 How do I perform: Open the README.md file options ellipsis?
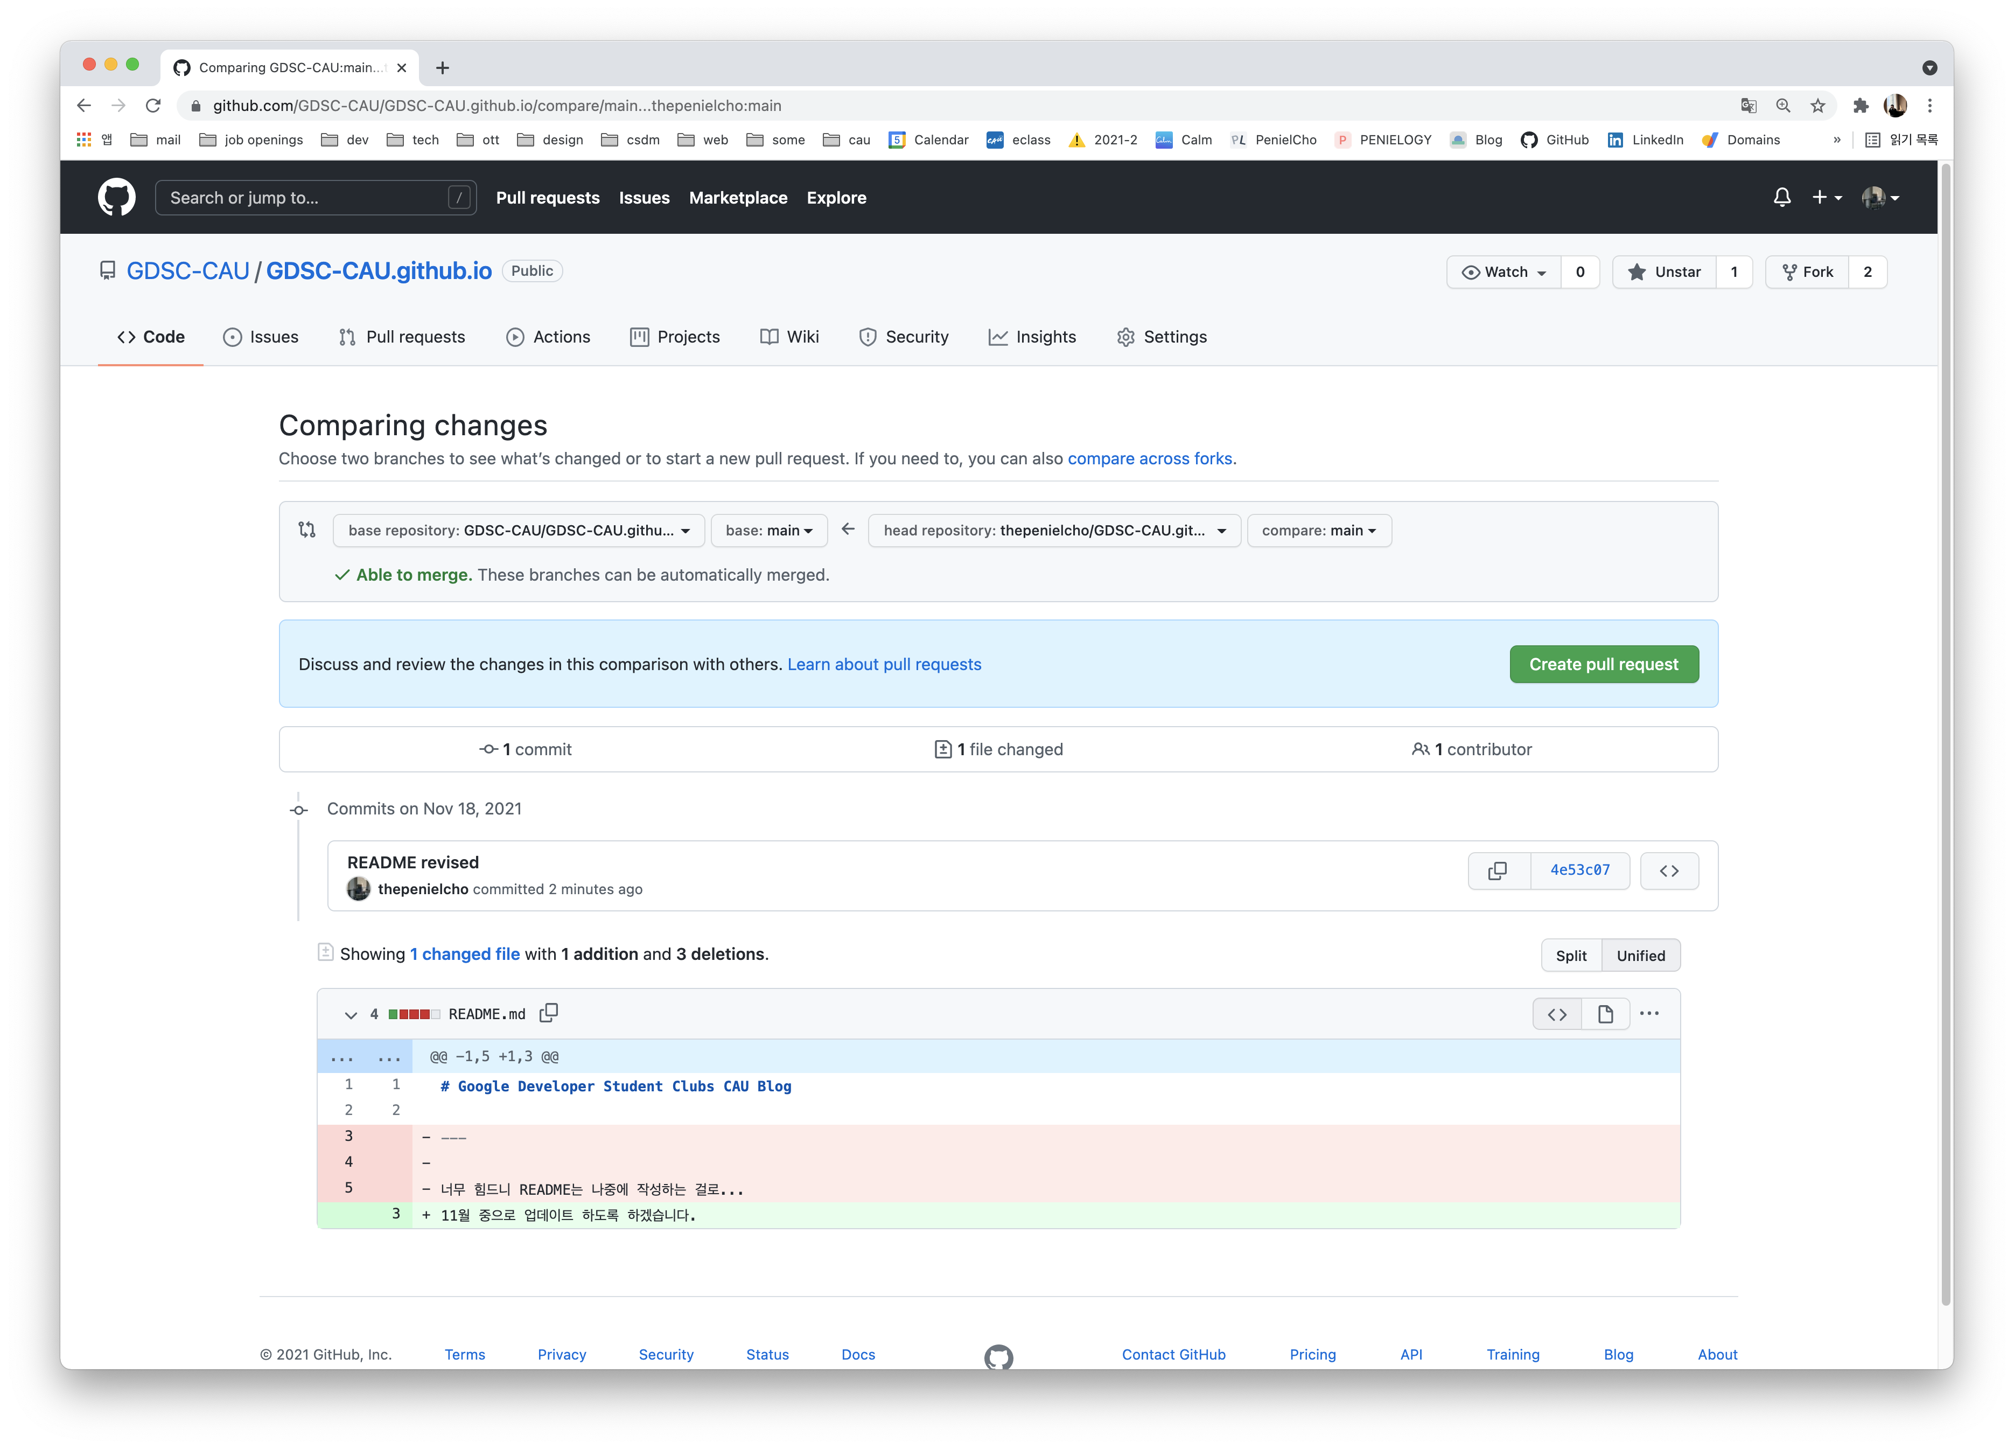(1649, 1014)
